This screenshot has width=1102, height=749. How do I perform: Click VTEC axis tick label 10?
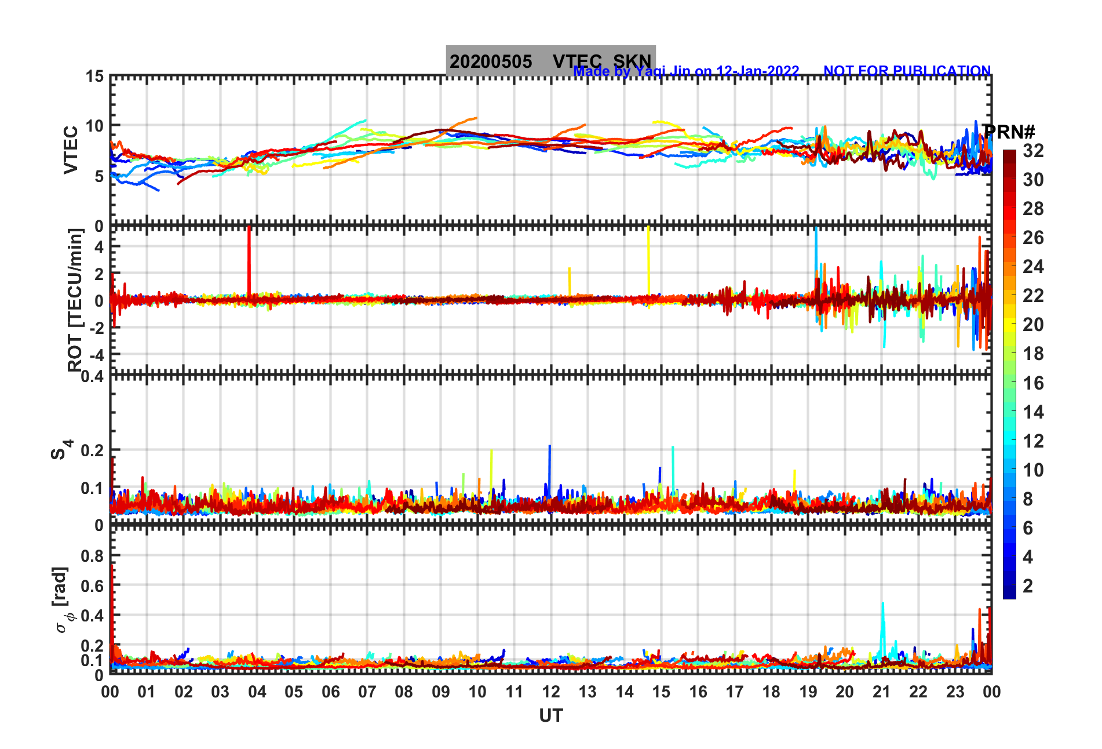94,125
